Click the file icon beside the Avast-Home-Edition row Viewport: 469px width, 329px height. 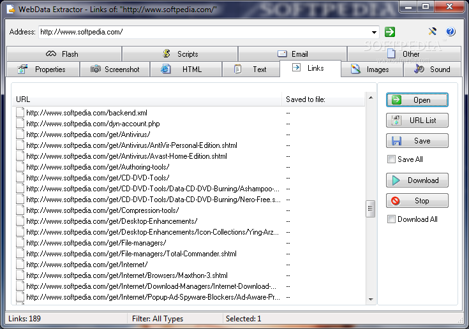point(20,156)
